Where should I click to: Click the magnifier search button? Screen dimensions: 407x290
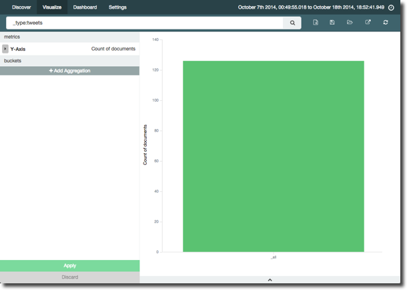pos(292,23)
